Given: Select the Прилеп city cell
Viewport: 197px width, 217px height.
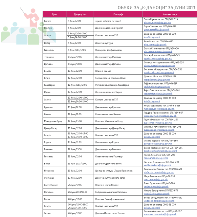Looking at the screenshot, I should click(49, 28).
